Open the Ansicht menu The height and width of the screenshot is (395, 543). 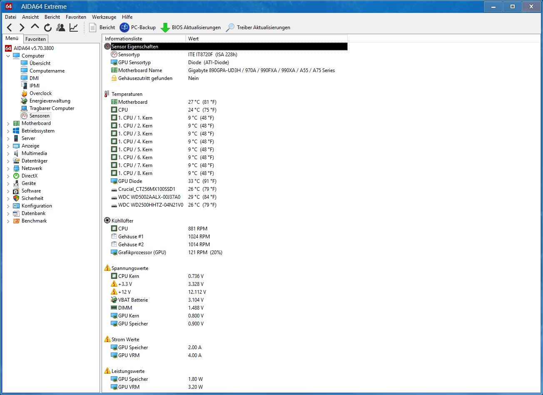pos(30,17)
